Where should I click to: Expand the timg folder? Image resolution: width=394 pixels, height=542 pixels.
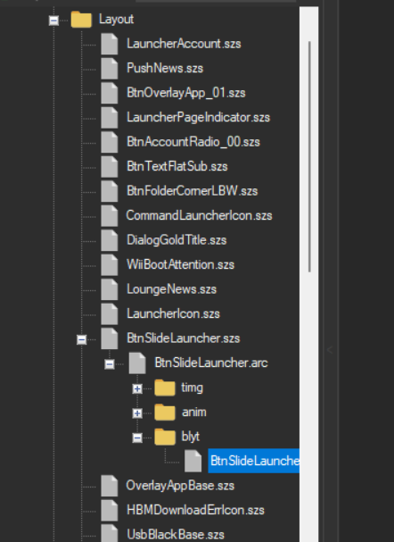(137, 388)
